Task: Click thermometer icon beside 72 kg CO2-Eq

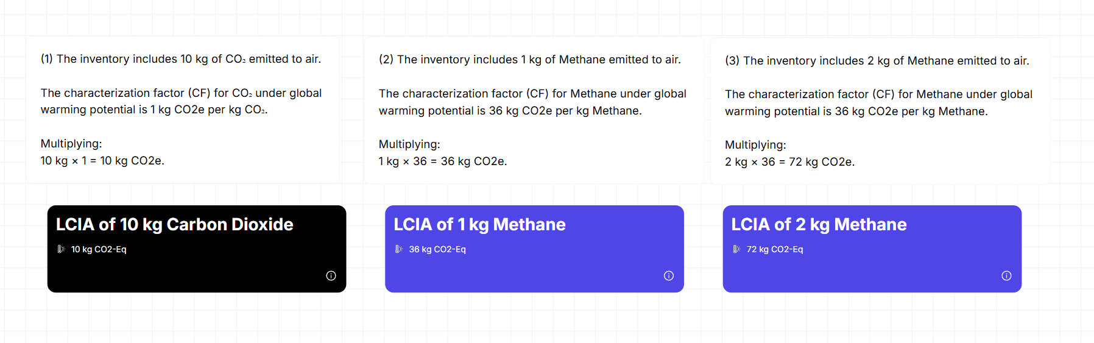Action: tap(736, 249)
